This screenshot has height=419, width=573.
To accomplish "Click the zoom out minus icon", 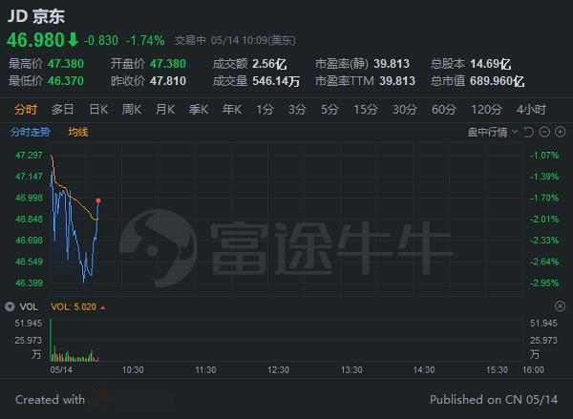I will click(544, 132).
